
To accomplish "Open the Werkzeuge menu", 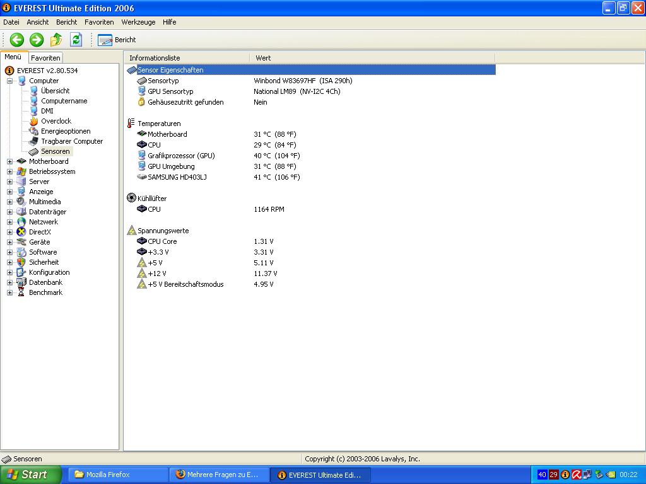I will click(138, 22).
